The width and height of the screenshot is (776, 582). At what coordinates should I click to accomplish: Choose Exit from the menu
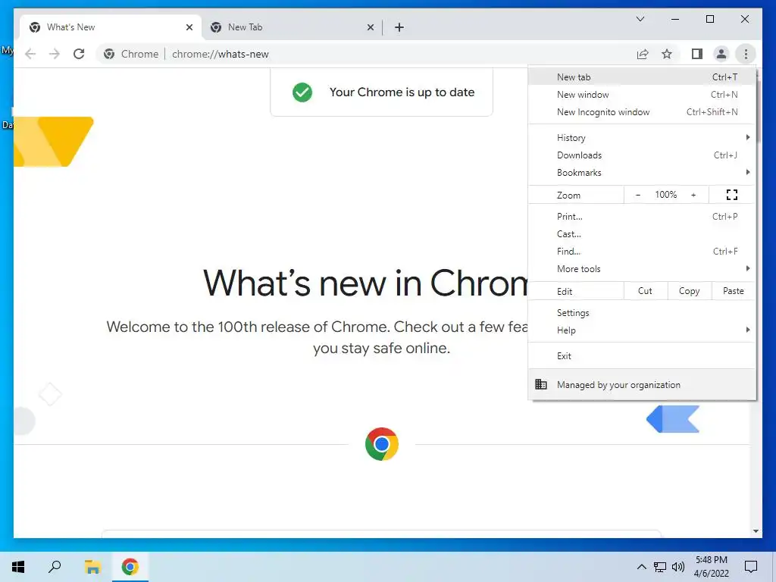click(642, 356)
